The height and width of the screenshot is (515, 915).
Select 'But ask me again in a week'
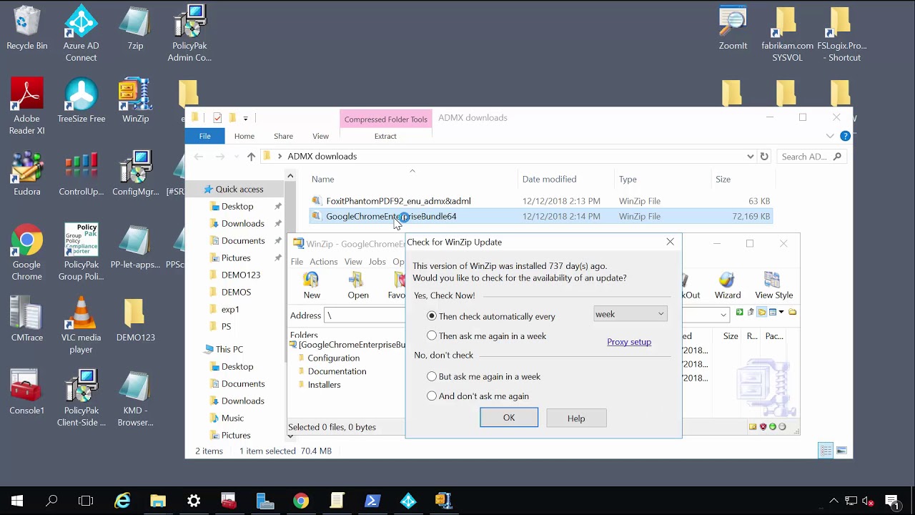(431, 376)
